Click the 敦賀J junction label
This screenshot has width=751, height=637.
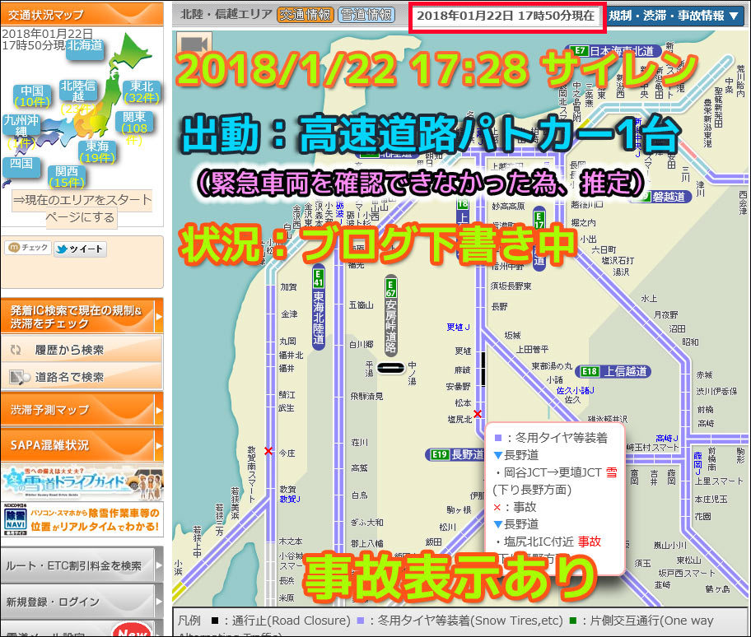[290, 500]
